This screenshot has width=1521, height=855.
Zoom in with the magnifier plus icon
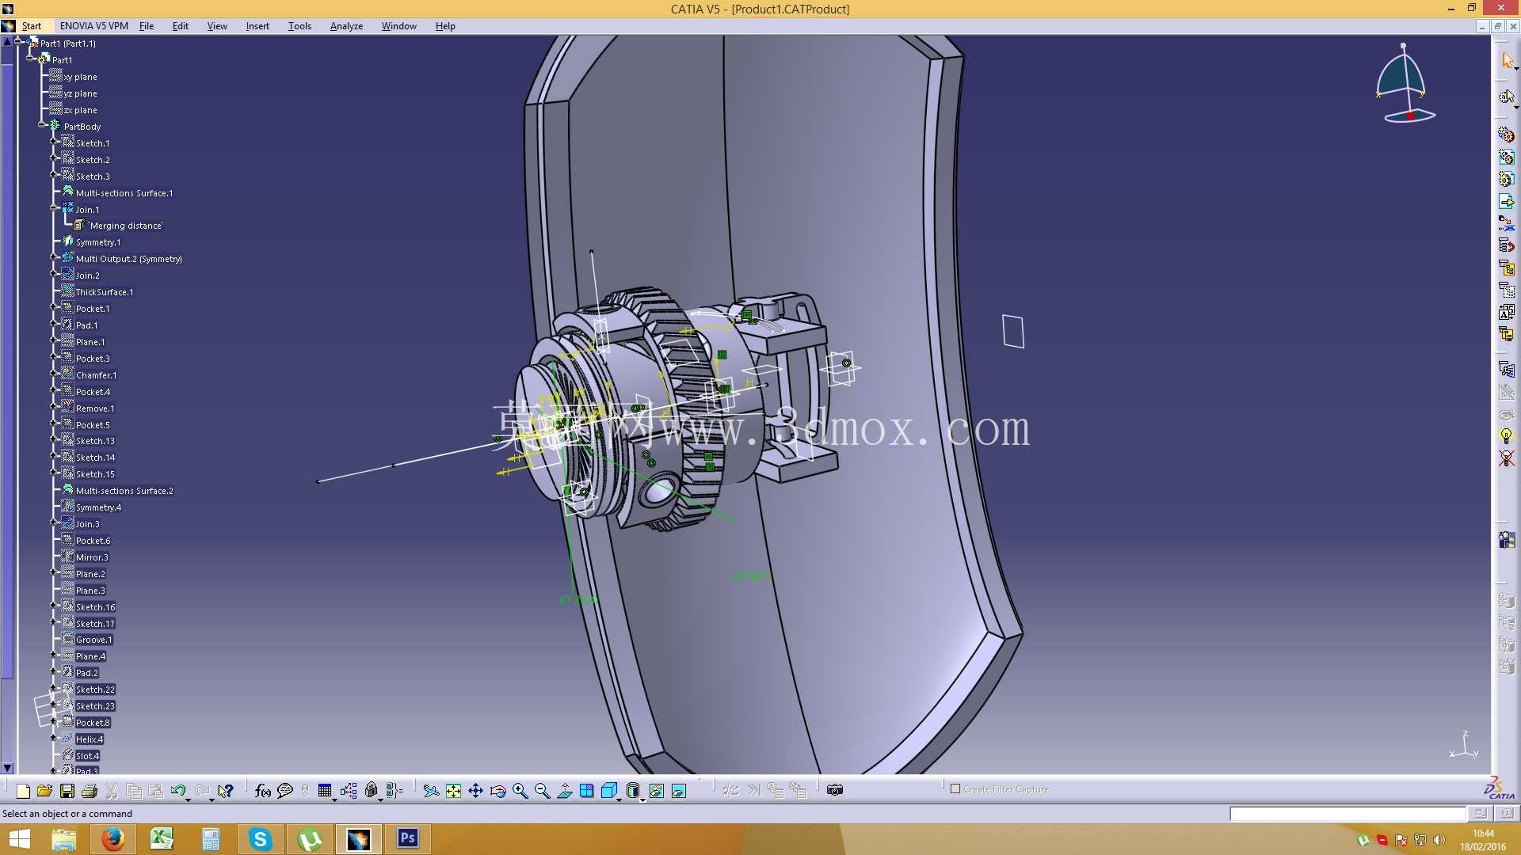point(520,790)
